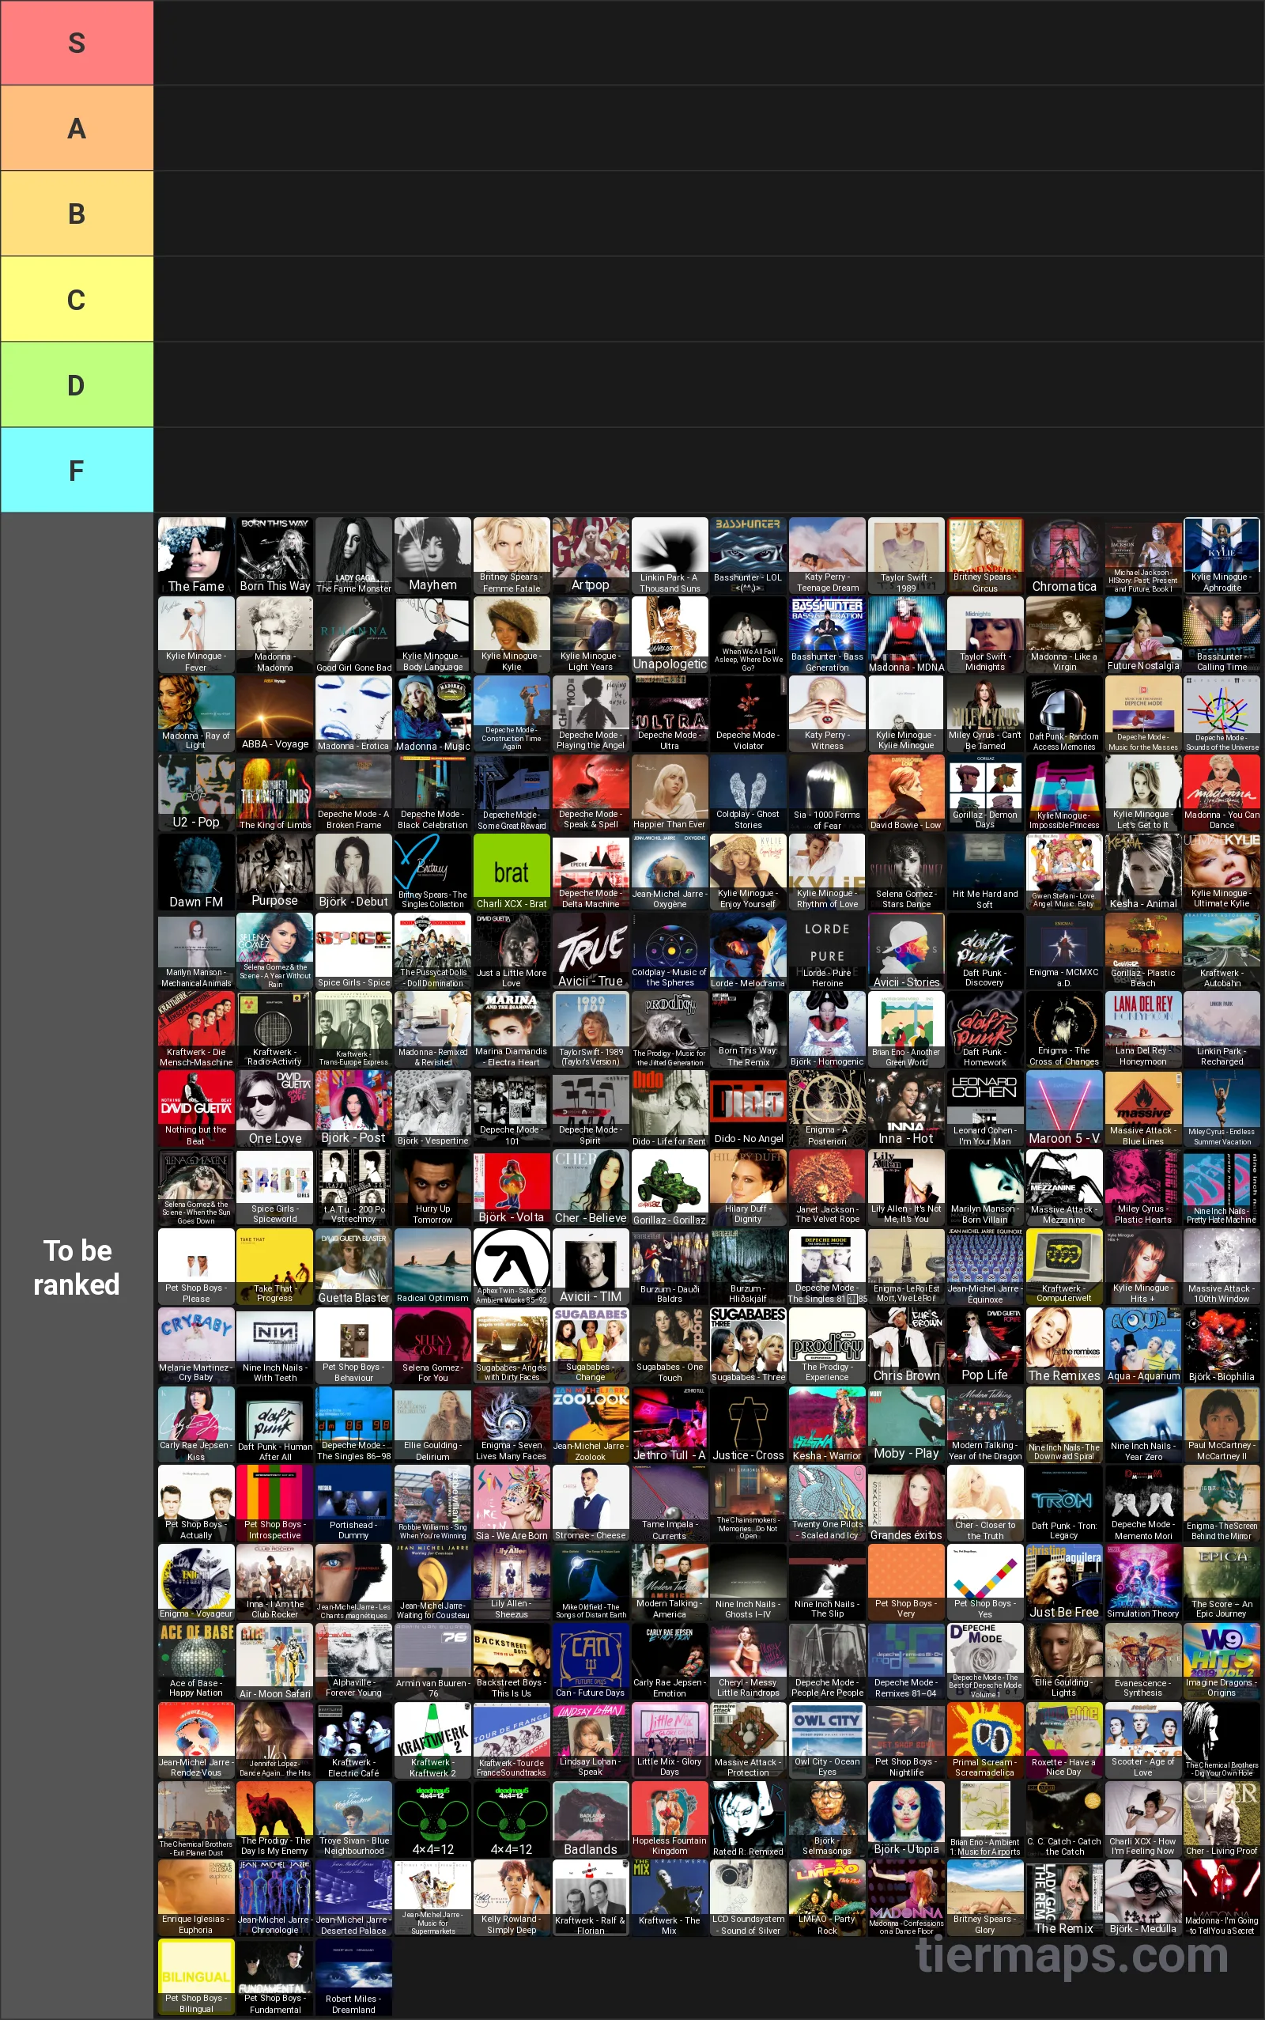
Task: Select the green D tier label
Action: (x=77, y=385)
